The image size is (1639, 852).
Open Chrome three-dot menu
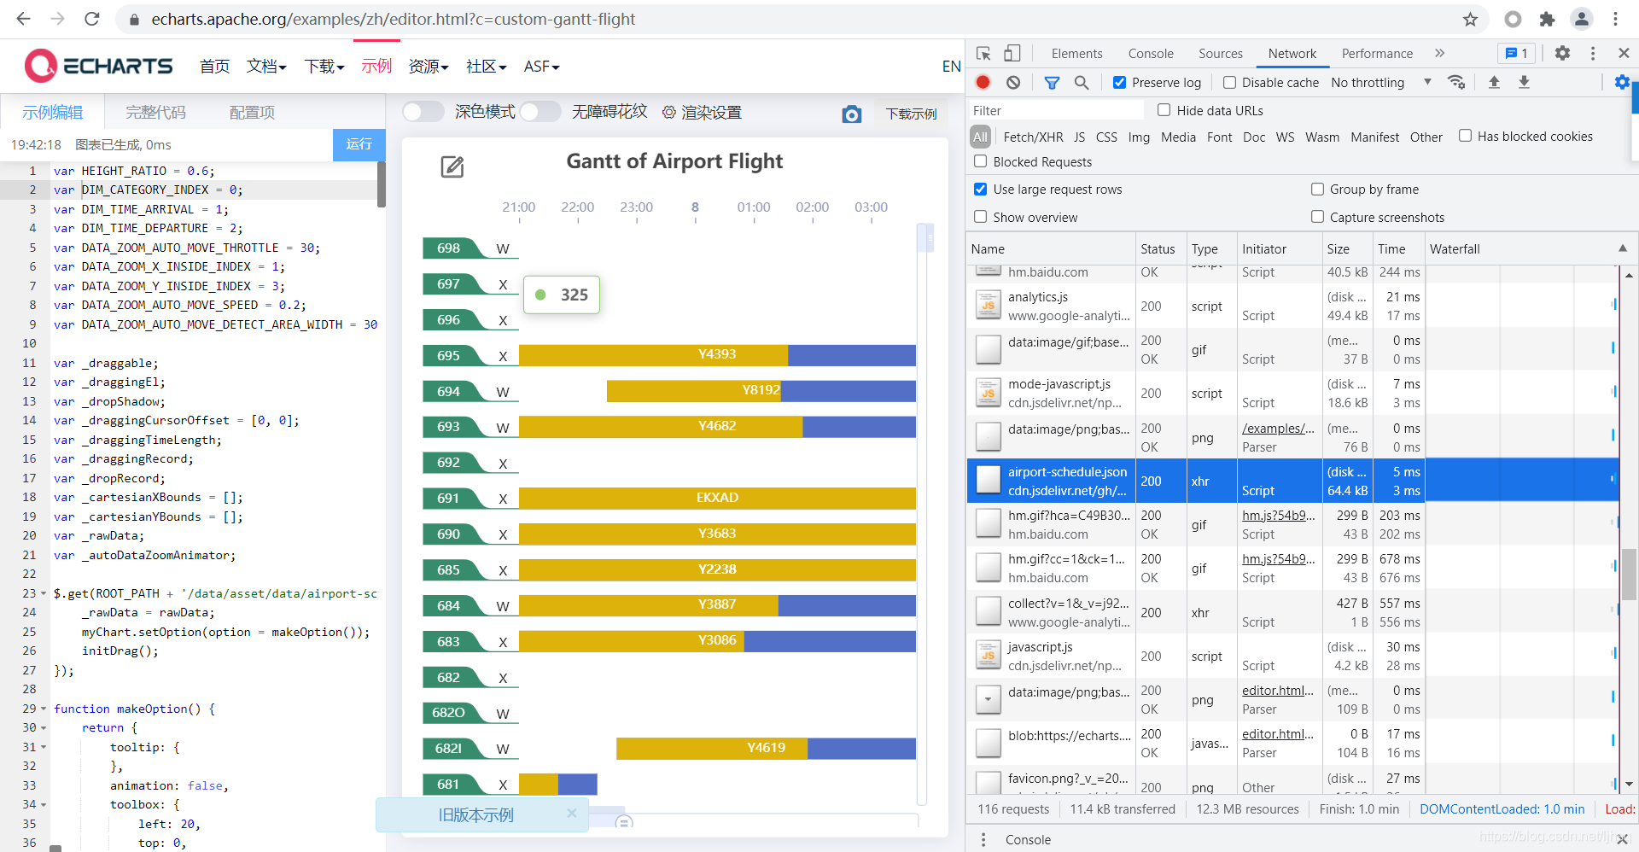pos(1615,19)
